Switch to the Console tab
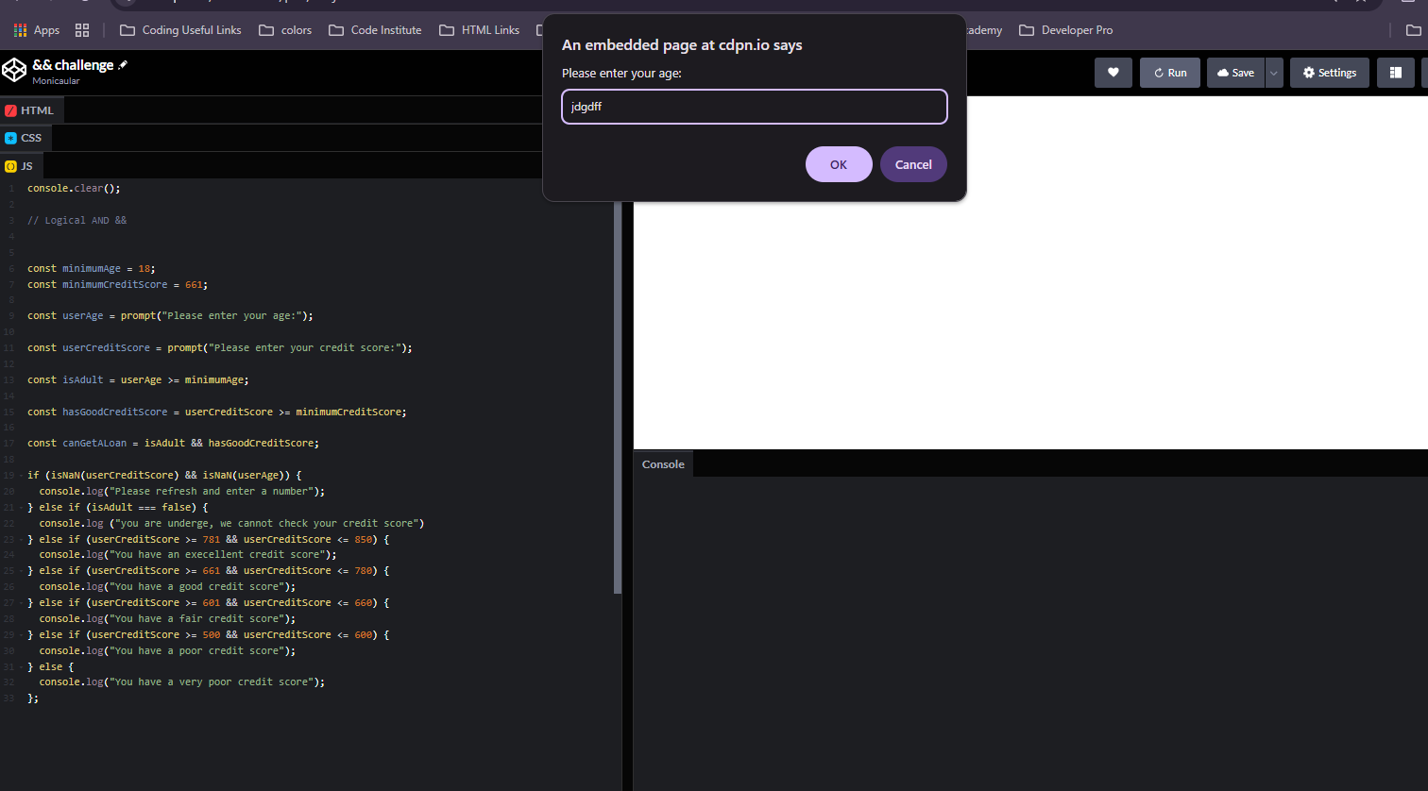 (x=662, y=463)
